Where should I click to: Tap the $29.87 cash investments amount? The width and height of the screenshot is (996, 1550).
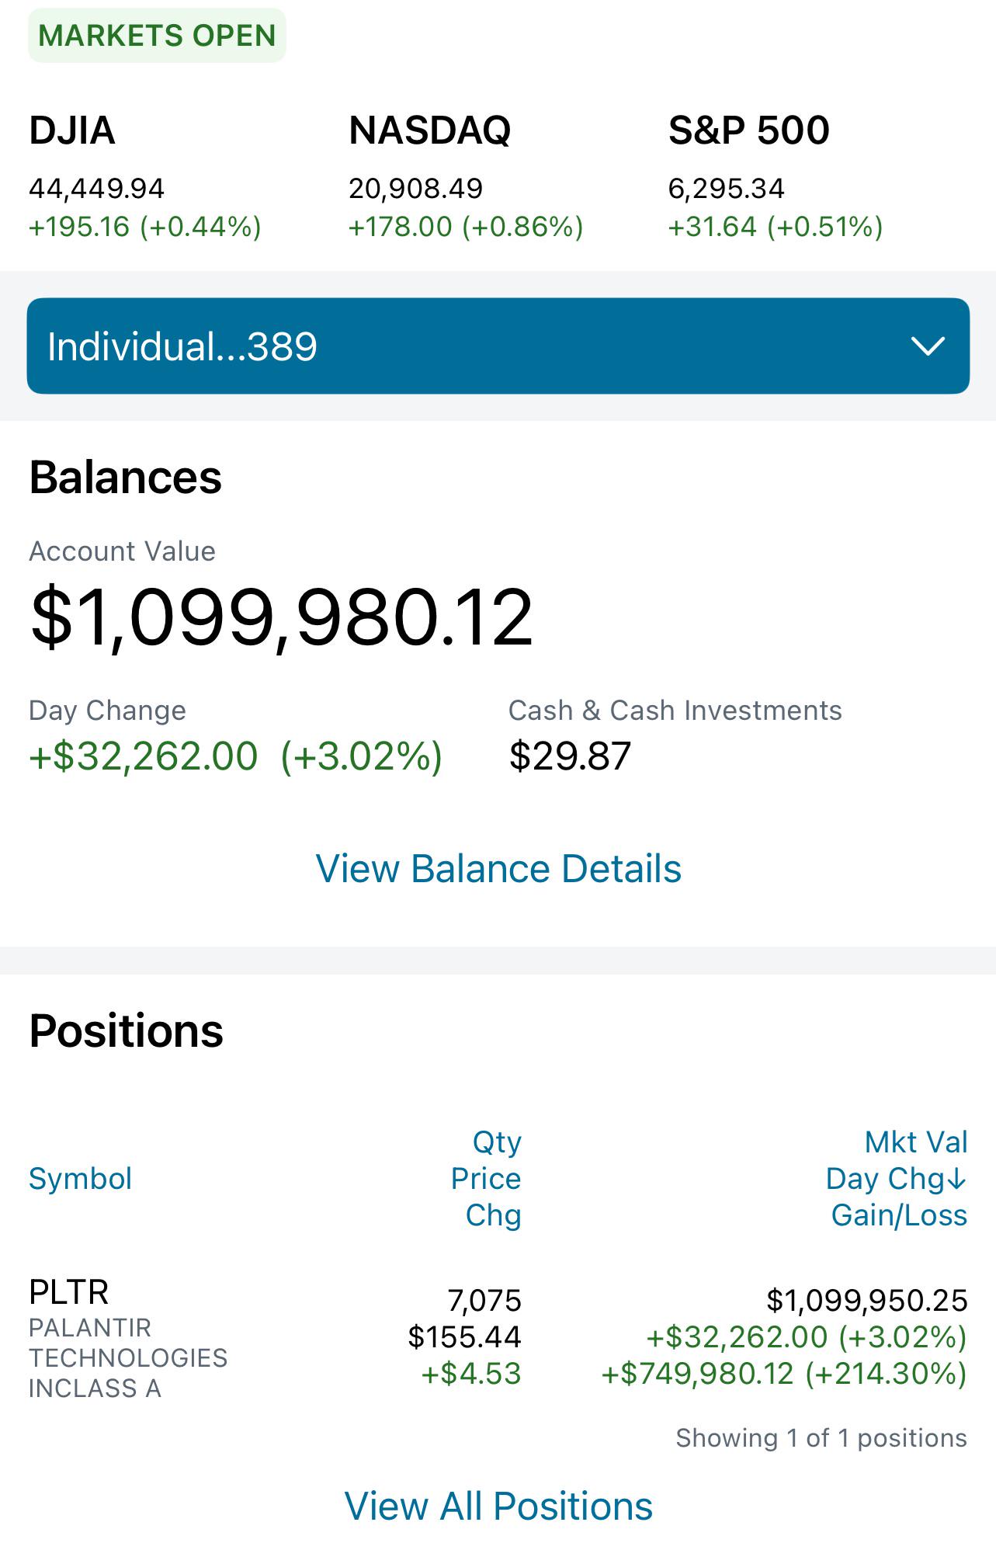coord(570,756)
